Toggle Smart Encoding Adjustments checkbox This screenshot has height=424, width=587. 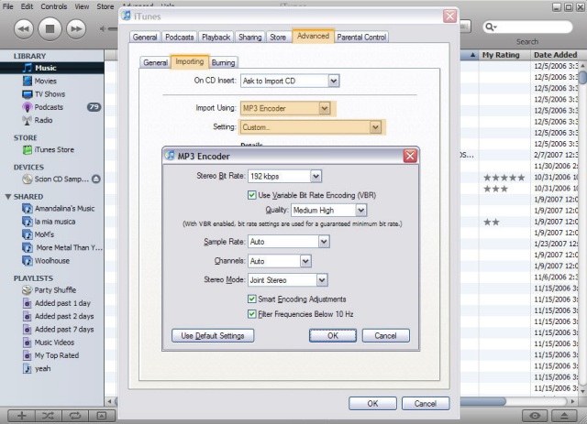point(252,299)
